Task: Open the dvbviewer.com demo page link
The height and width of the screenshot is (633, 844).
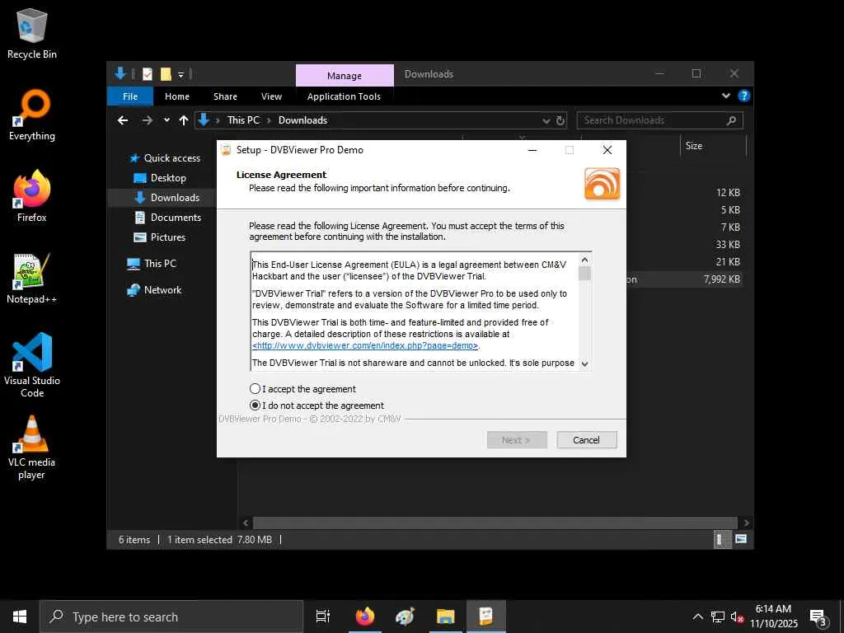Action: tap(365, 345)
